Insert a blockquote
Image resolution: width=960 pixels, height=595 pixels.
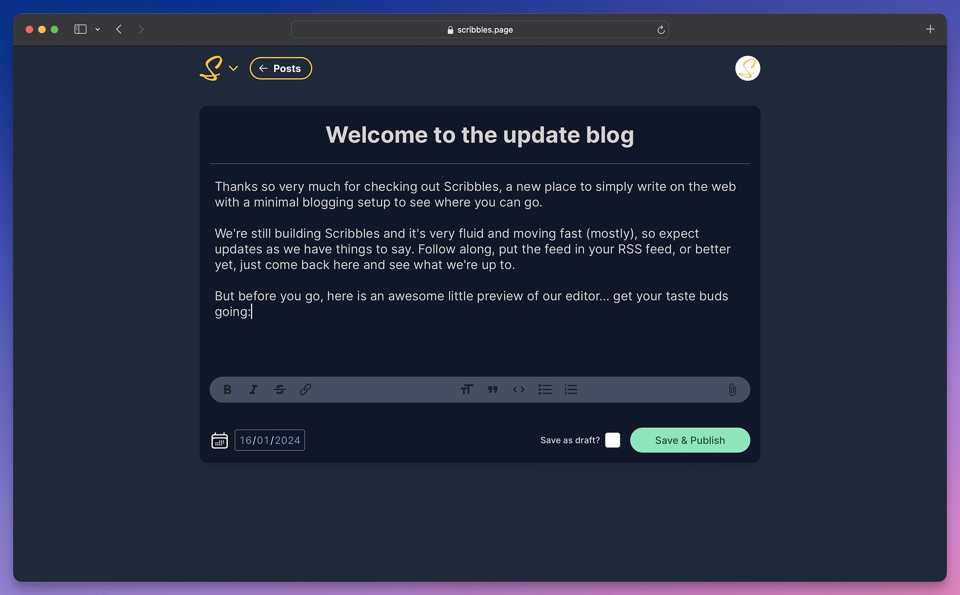[492, 389]
